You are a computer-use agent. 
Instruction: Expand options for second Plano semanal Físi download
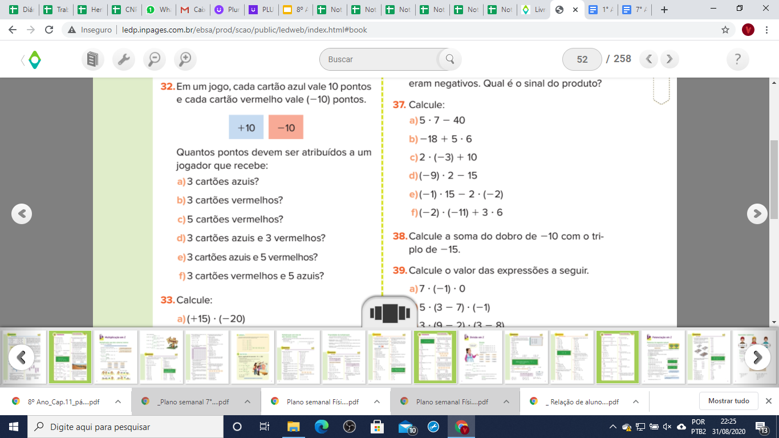(x=506, y=401)
